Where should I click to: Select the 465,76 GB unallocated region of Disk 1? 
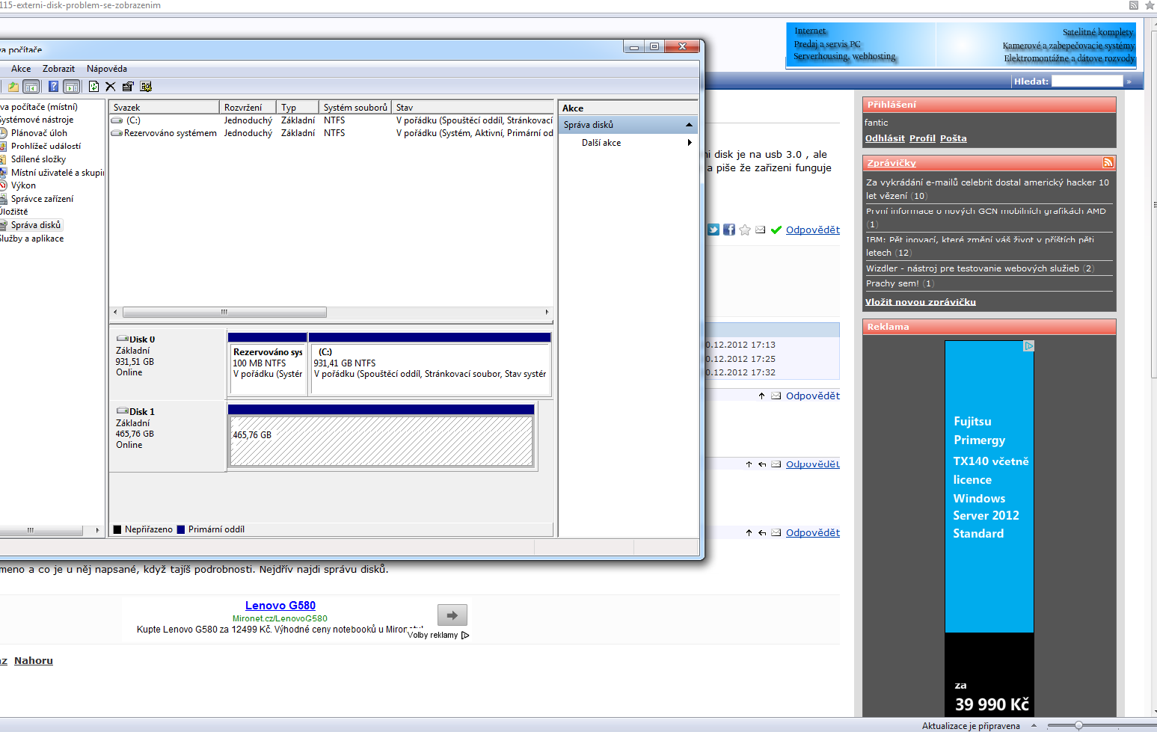pos(381,441)
